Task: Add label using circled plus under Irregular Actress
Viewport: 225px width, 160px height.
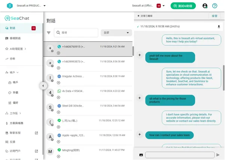Action: (x=58, y=83)
